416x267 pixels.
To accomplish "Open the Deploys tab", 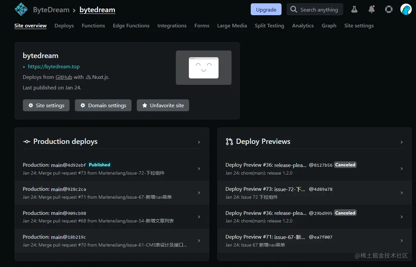I will click(64, 25).
